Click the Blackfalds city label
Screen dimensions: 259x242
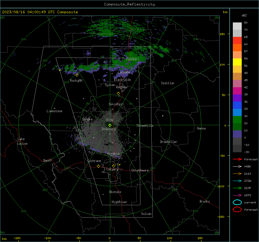[122, 80]
